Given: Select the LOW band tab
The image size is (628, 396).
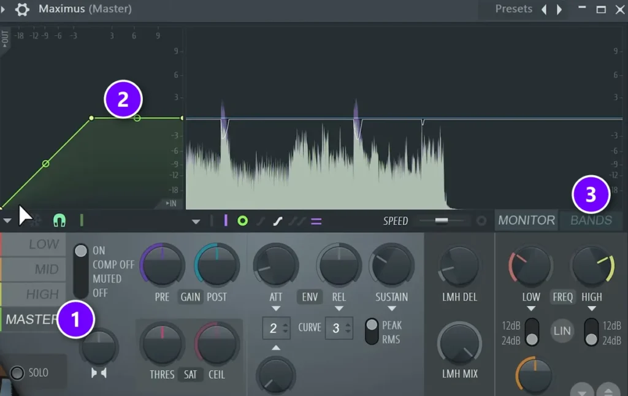Looking at the screenshot, I should 34,244.
